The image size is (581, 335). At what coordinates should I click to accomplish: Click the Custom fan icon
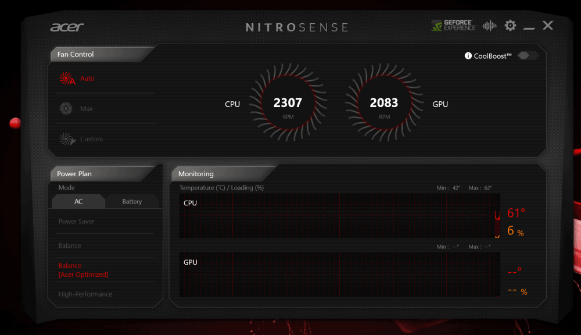click(67, 139)
